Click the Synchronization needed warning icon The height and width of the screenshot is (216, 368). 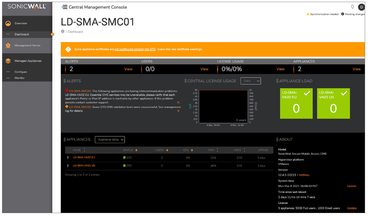coord(308,14)
